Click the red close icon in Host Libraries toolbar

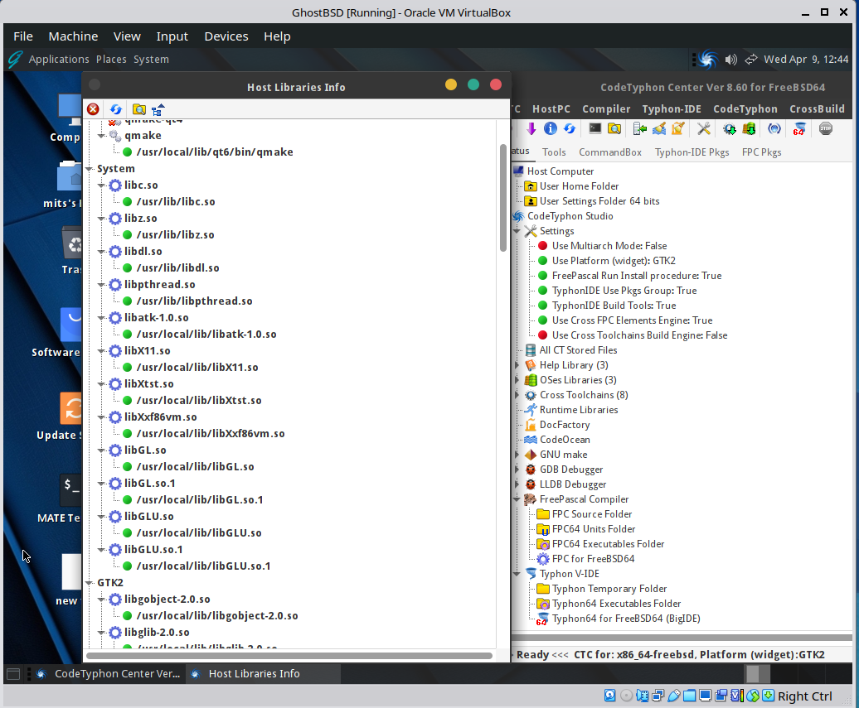(93, 109)
